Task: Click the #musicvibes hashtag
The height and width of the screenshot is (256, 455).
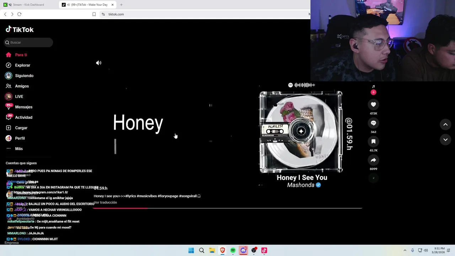Action: (x=147, y=196)
